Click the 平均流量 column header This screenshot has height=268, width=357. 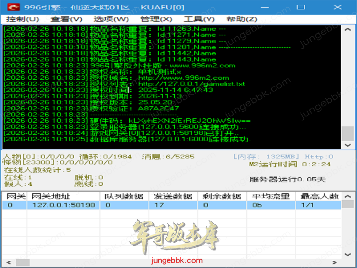click(x=271, y=196)
